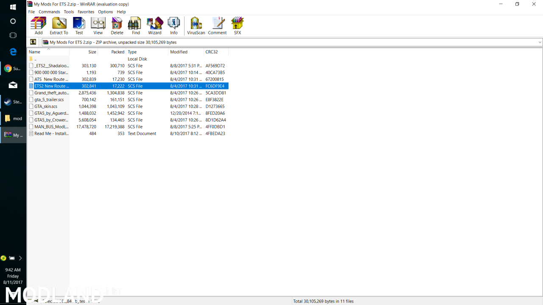The height and width of the screenshot is (305, 543).
Task: Click the Add archive toolbar icon
Action: click(39, 25)
